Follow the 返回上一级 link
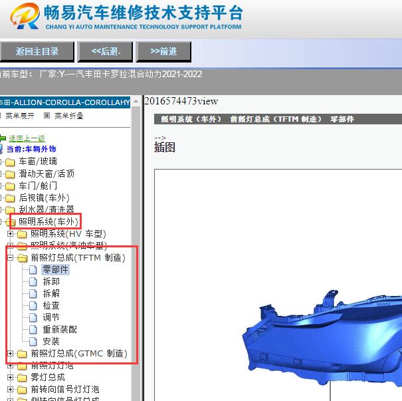 click(x=27, y=138)
